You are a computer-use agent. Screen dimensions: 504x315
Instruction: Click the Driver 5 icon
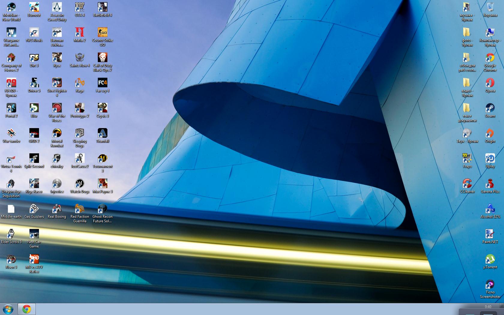pos(34,85)
